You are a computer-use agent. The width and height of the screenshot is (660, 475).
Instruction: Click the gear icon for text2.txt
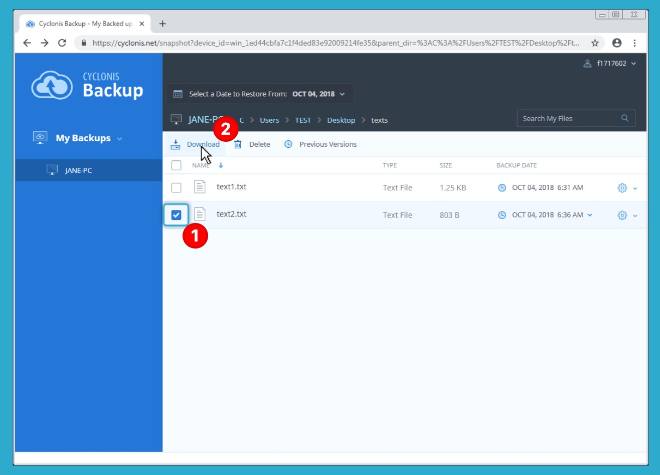[622, 215]
